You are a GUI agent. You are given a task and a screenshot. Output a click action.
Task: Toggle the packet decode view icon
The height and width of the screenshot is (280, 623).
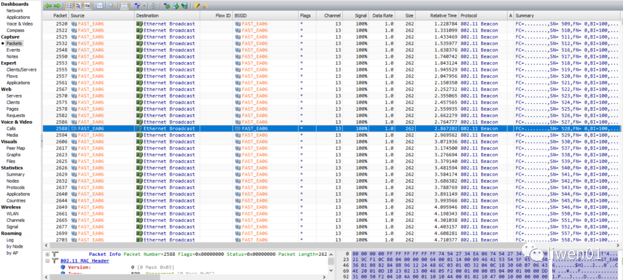point(78,6)
